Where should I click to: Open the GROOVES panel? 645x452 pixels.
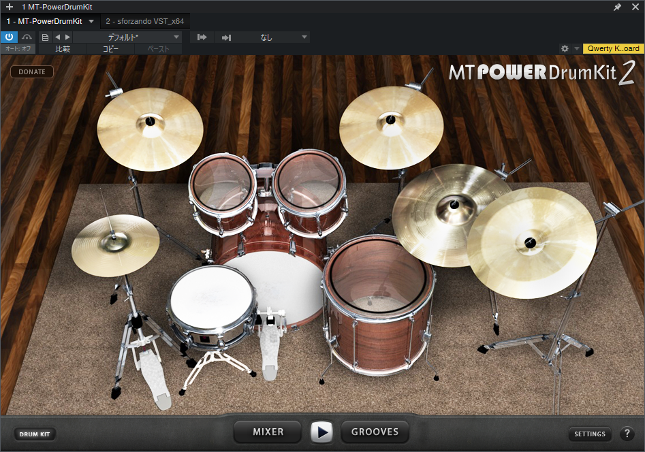[375, 432]
